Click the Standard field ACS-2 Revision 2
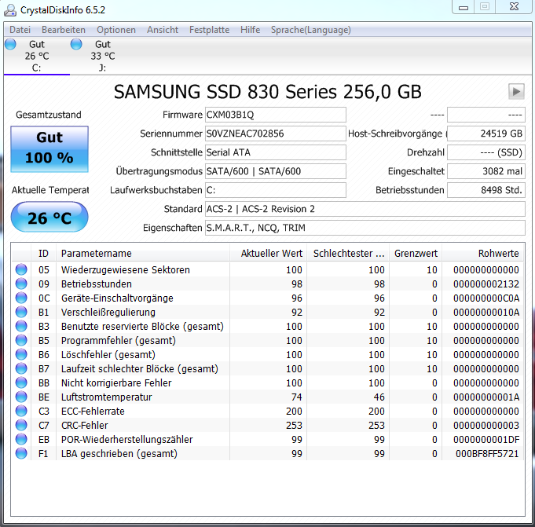Viewport: 535px width, 527px height. point(365,209)
